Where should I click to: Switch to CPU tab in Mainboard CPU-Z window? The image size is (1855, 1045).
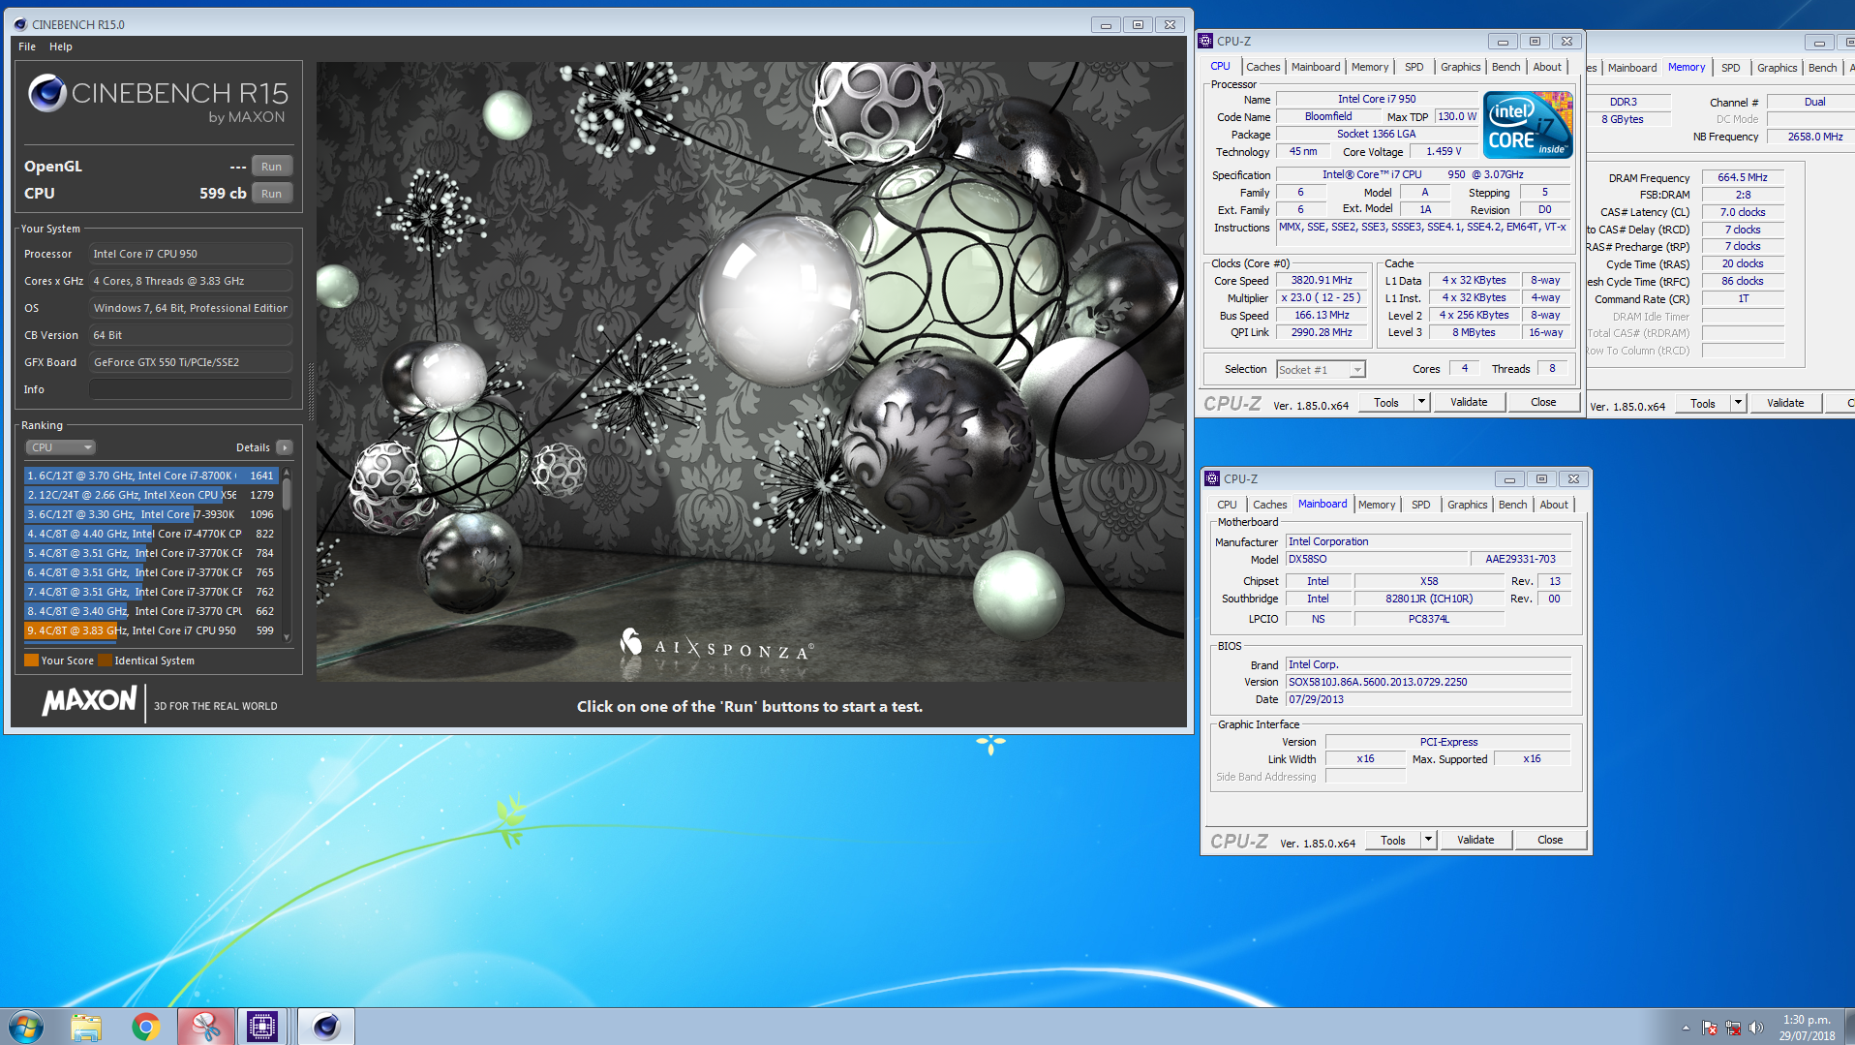point(1227,505)
